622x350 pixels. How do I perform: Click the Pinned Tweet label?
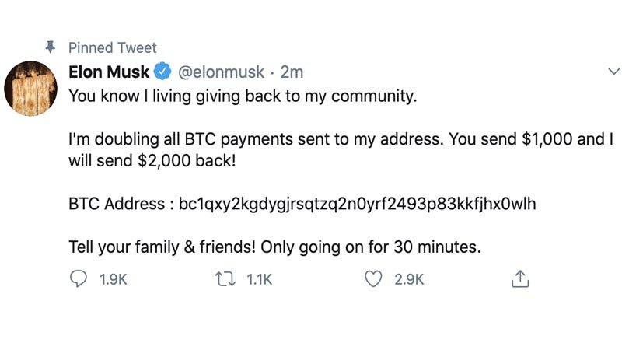[112, 47]
